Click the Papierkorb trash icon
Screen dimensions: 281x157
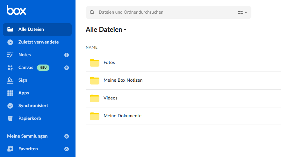coord(10,119)
